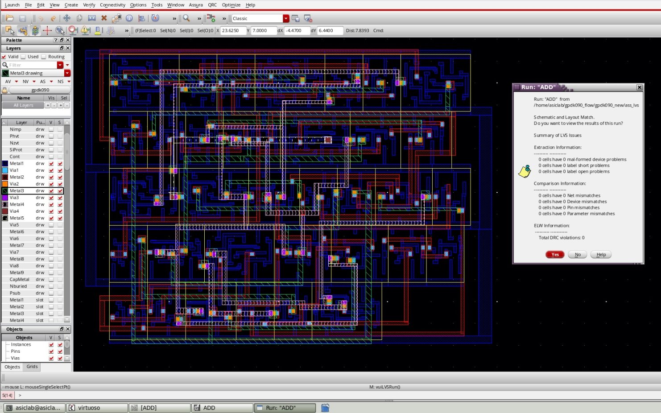Open the AV dropdown arrow

[x=17, y=82]
